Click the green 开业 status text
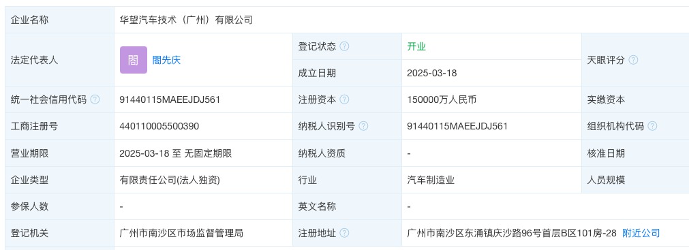This screenshot has height=250, width=689. [416, 46]
